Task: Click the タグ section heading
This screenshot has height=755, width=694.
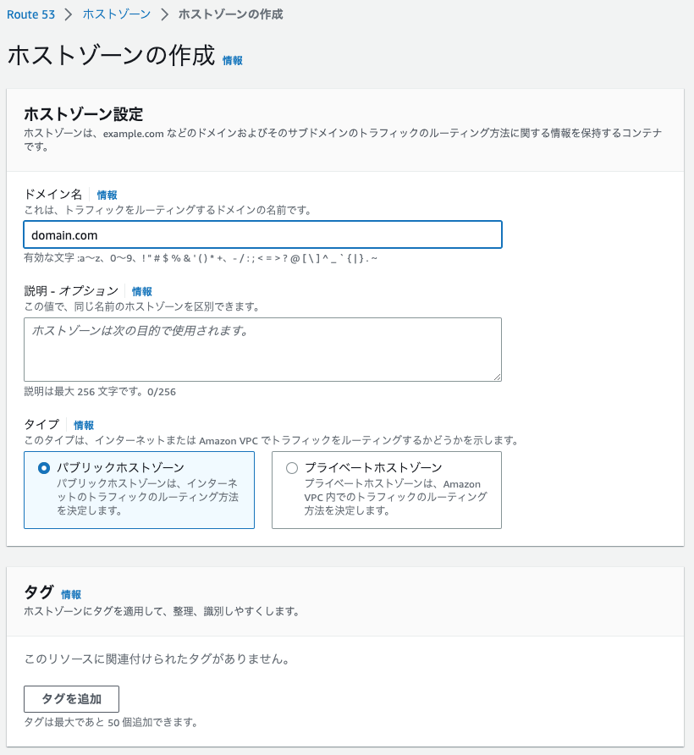Action: [39, 592]
